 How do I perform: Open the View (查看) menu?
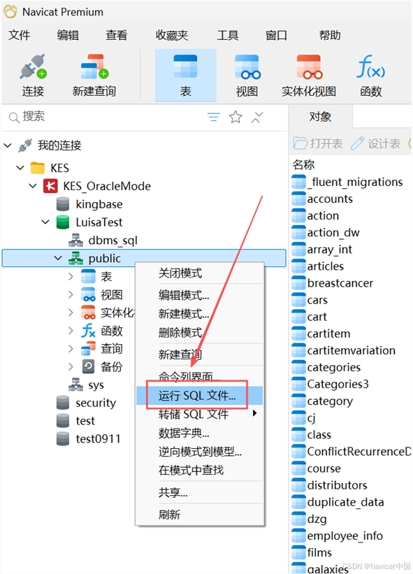pyautogui.click(x=117, y=35)
